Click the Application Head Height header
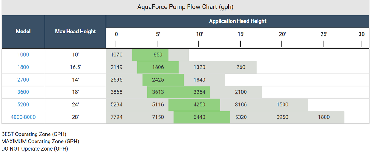The width and height of the screenshot is (371, 153). (x=237, y=21)
